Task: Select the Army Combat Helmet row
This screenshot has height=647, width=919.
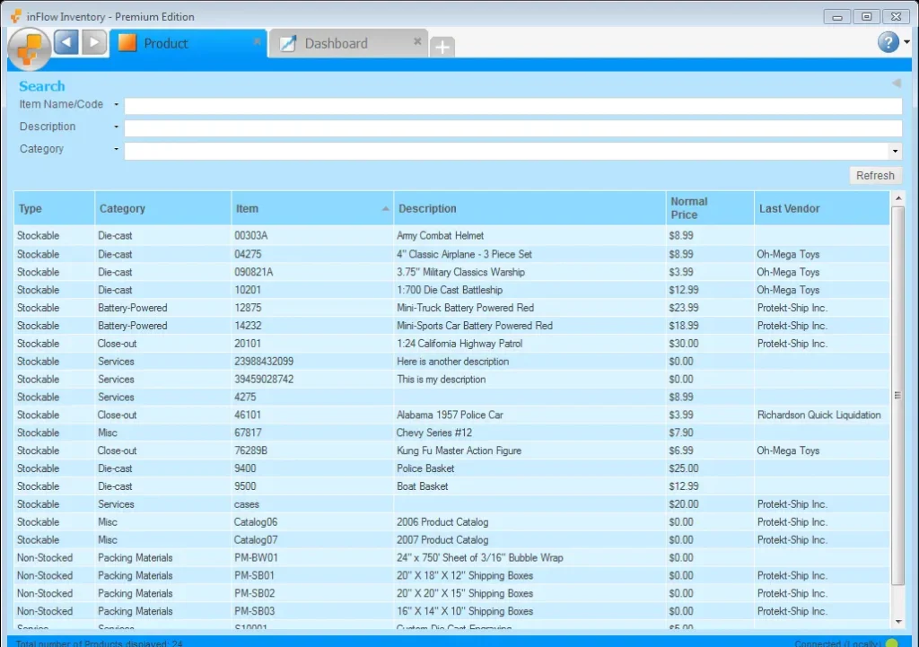Action: point(451,236)
